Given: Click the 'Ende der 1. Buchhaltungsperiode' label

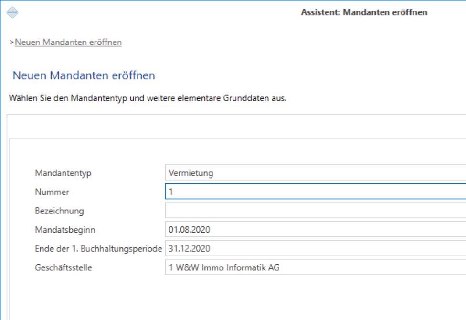Looking at the screenshot, I should click(98, 249).
